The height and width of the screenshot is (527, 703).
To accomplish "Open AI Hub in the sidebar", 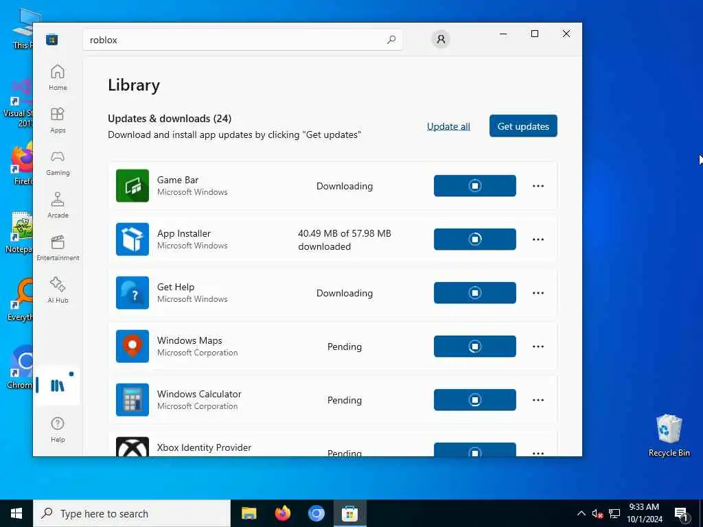I will (x=58, y=290).
